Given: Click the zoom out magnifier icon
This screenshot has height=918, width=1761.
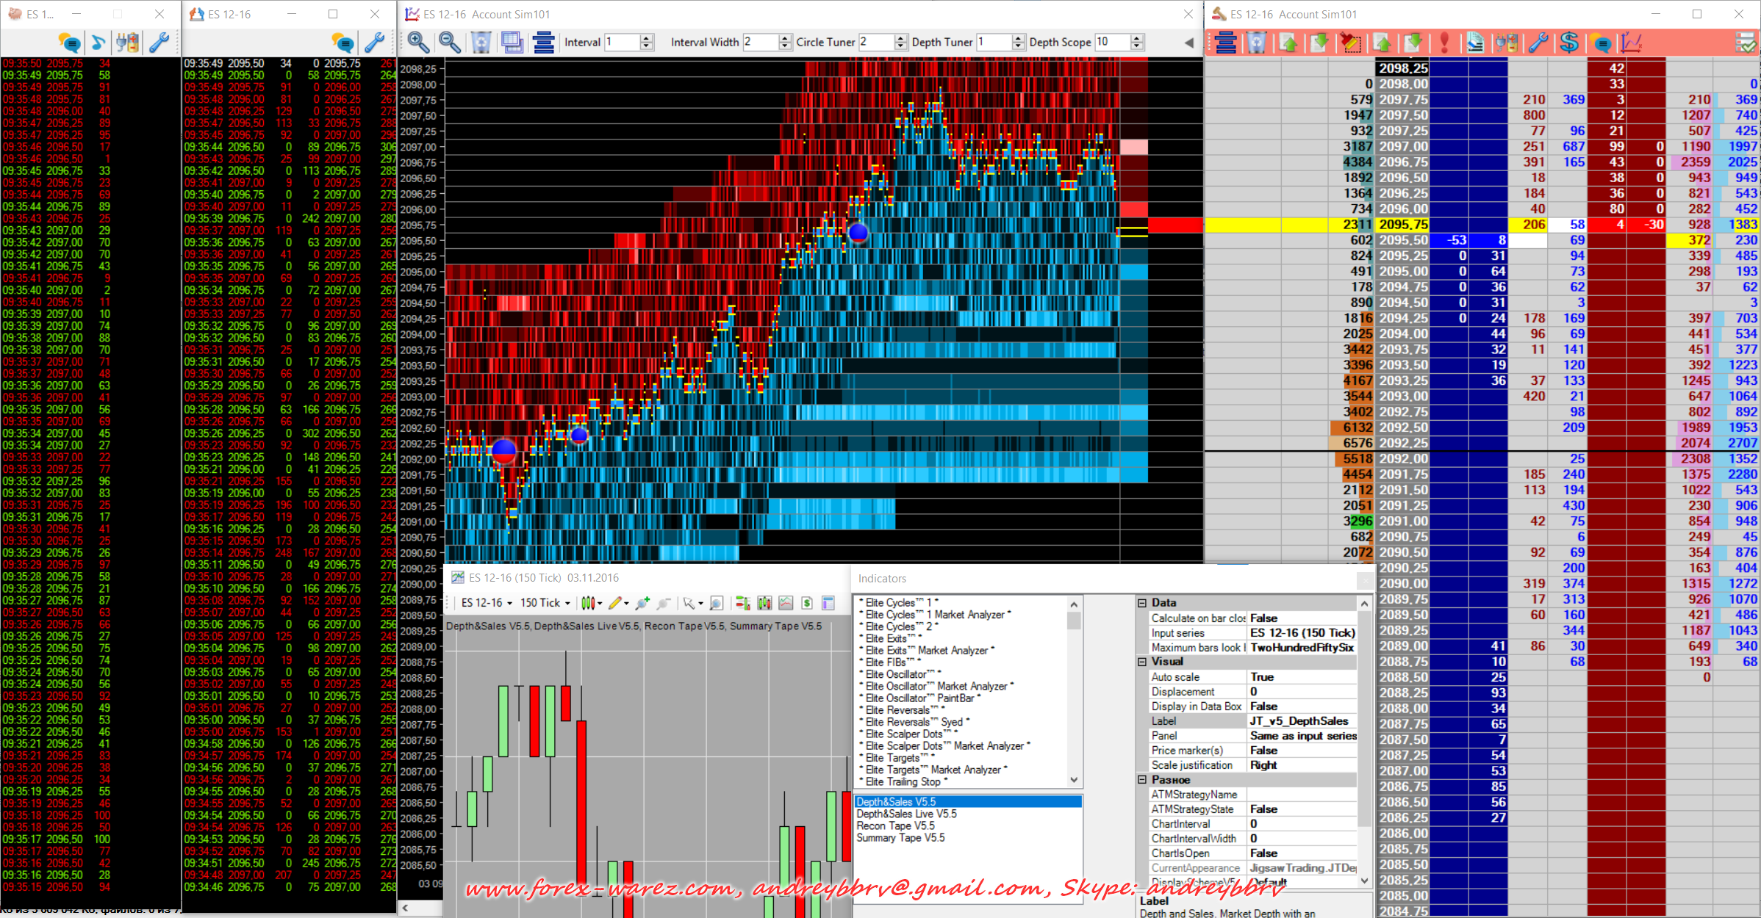Looking at the screenshot, I should pos(450,43).
